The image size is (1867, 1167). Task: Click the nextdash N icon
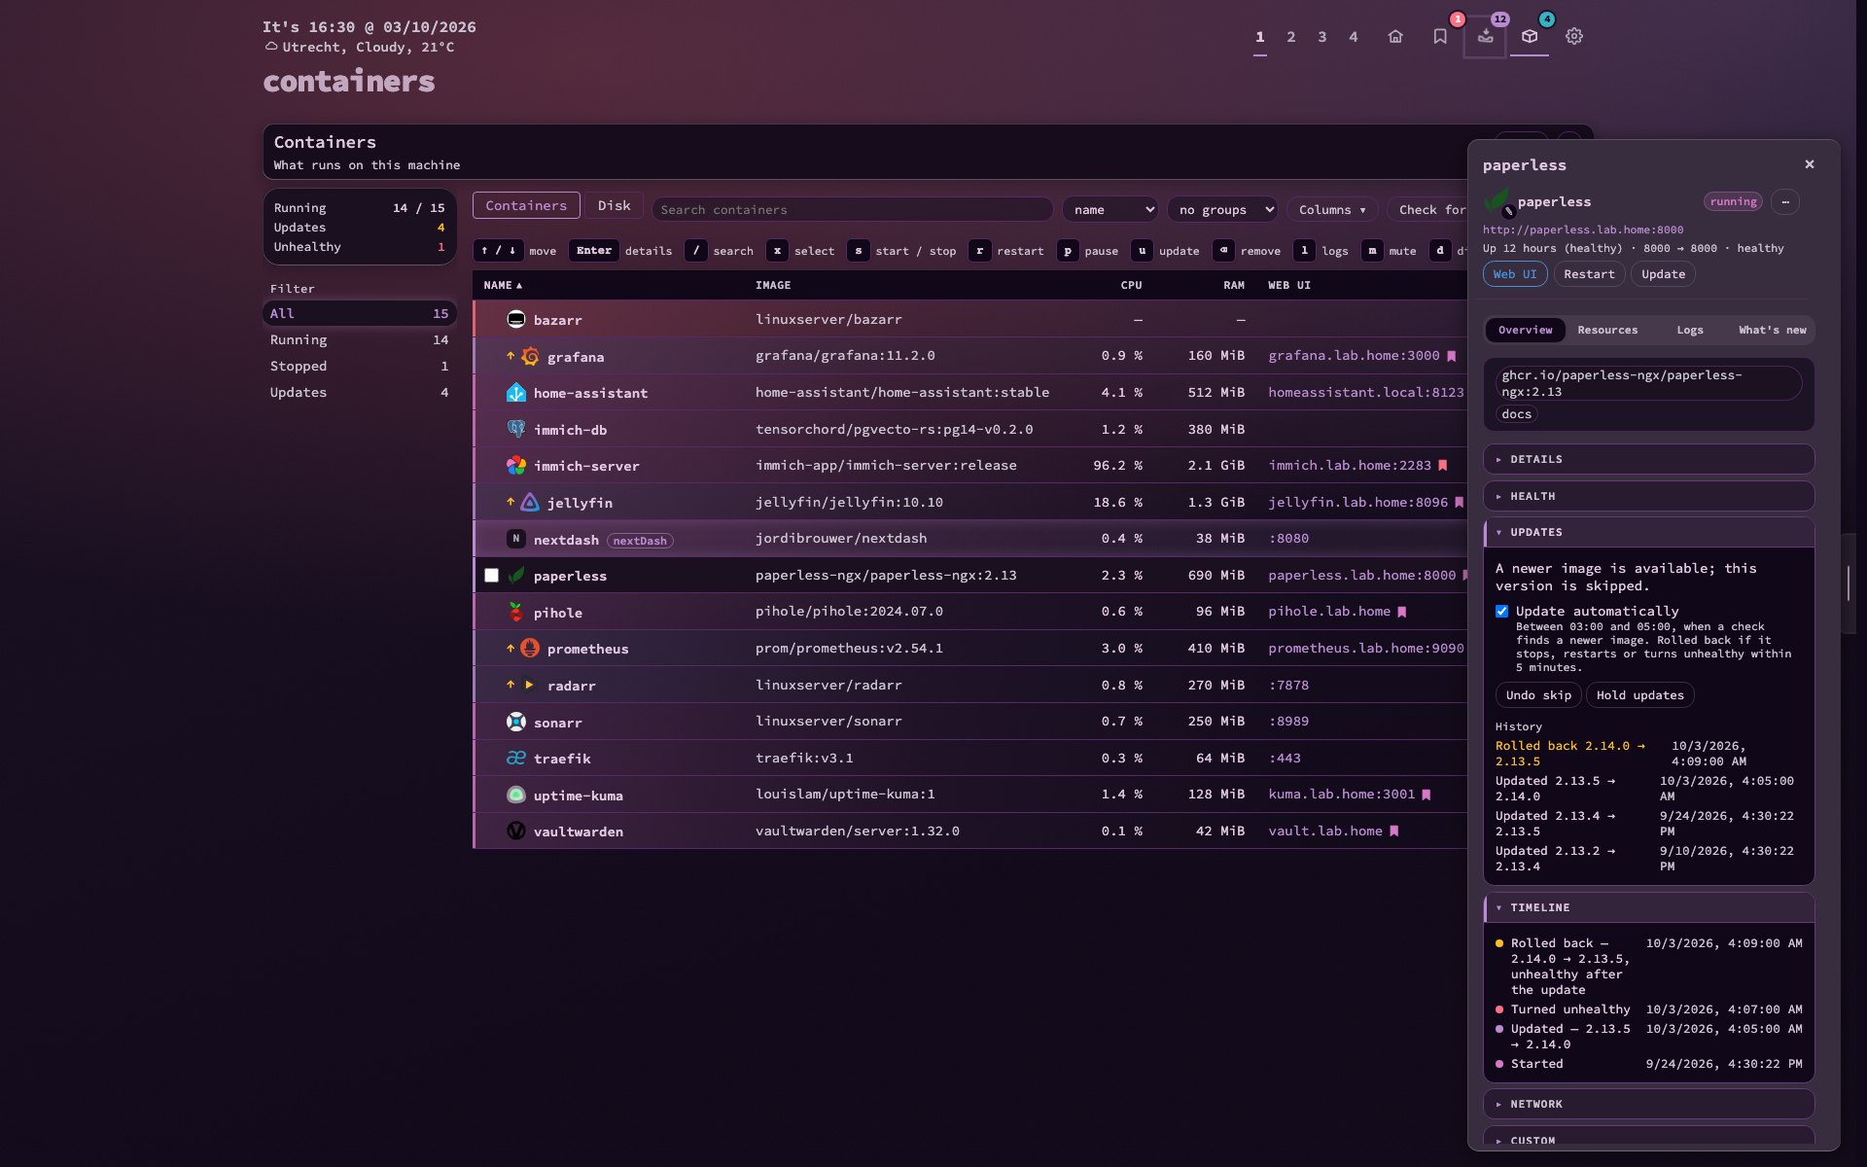516,539
